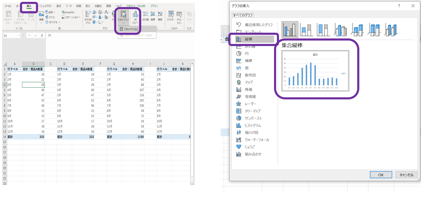
Task: Open the ファイル ribbon tab
Action: [x=8, y=6]
